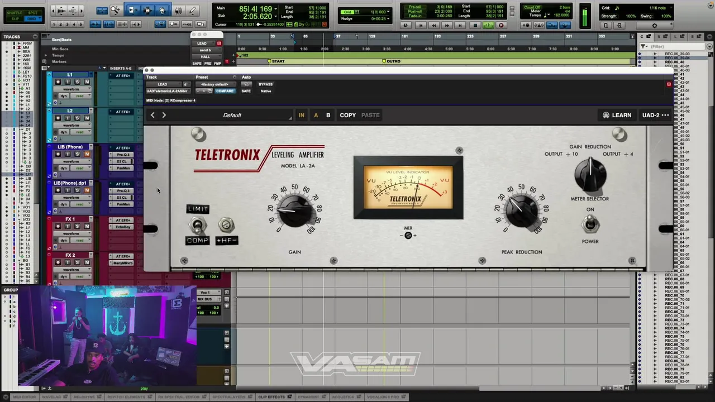Select preset slot B
The width and height of the screenshot is (715, 402).
pos(328,115)
